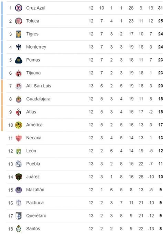
Task: Click the Cruz Azul team crest
Action: [19, 8]
